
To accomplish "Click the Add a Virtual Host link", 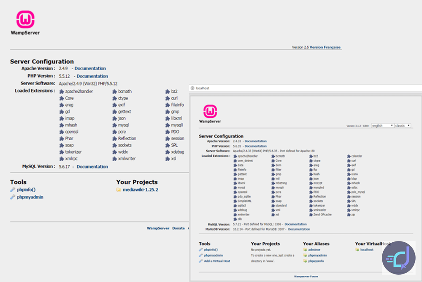I will click(217, 261).
